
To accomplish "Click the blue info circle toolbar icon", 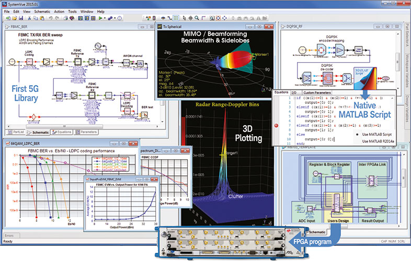I will coord(120,18).
